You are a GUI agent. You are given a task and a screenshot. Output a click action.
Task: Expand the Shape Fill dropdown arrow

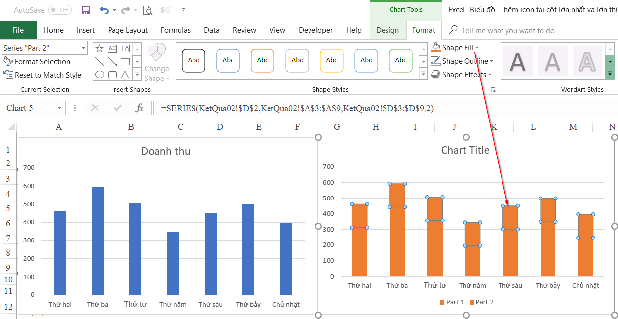(x=477, y=48)
